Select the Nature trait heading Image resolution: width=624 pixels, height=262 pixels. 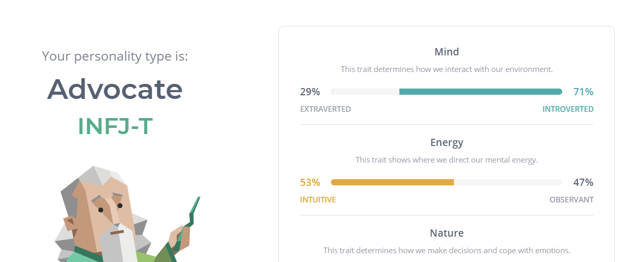[x=447, y=233]
